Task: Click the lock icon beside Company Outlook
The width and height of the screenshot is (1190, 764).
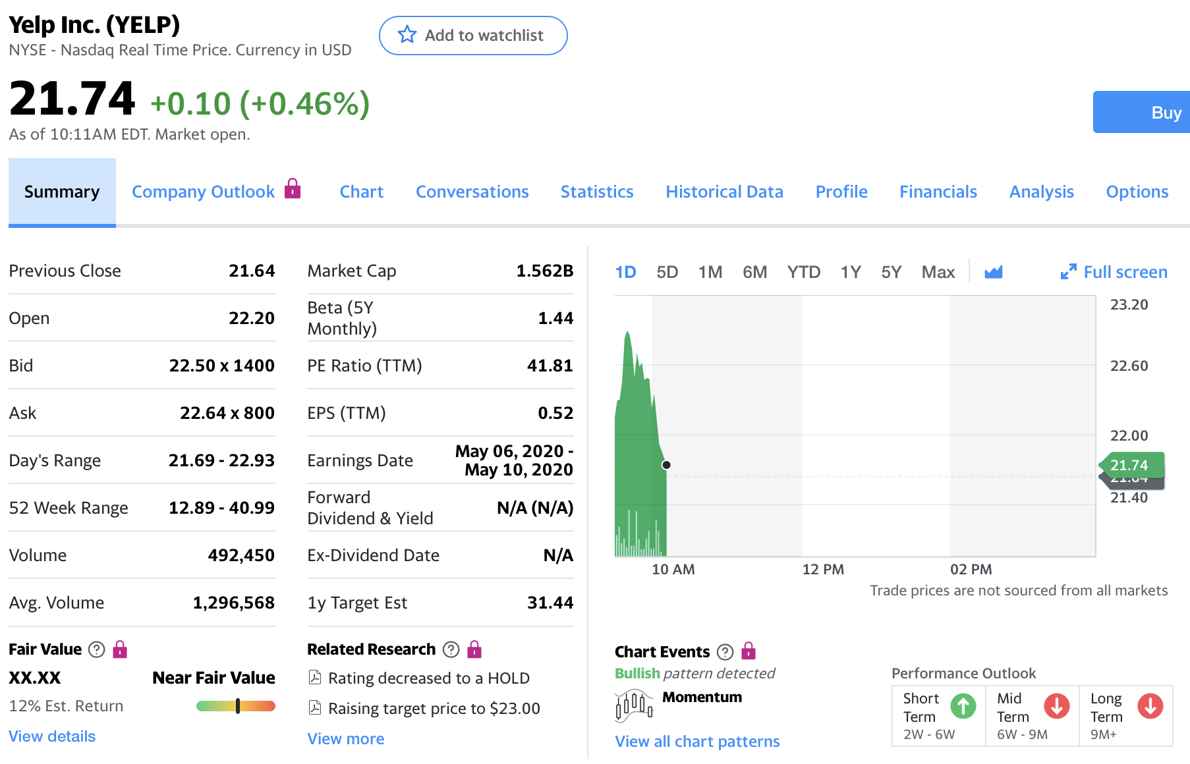Action: pyautogui.click(x=293, y=189)
